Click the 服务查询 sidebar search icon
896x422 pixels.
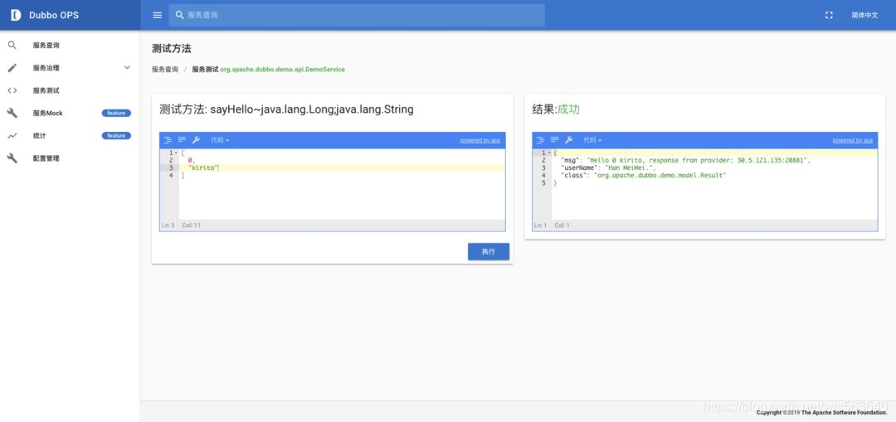(x=12, y=45)
